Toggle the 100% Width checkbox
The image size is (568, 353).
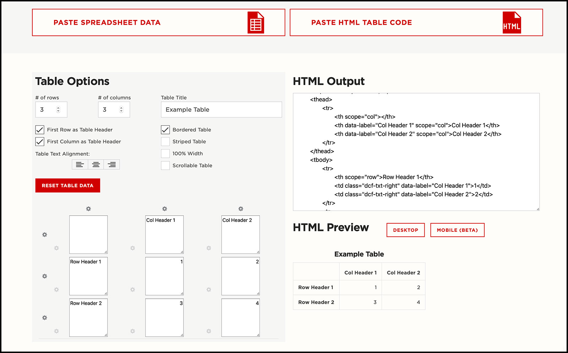[x=165, y=153]
